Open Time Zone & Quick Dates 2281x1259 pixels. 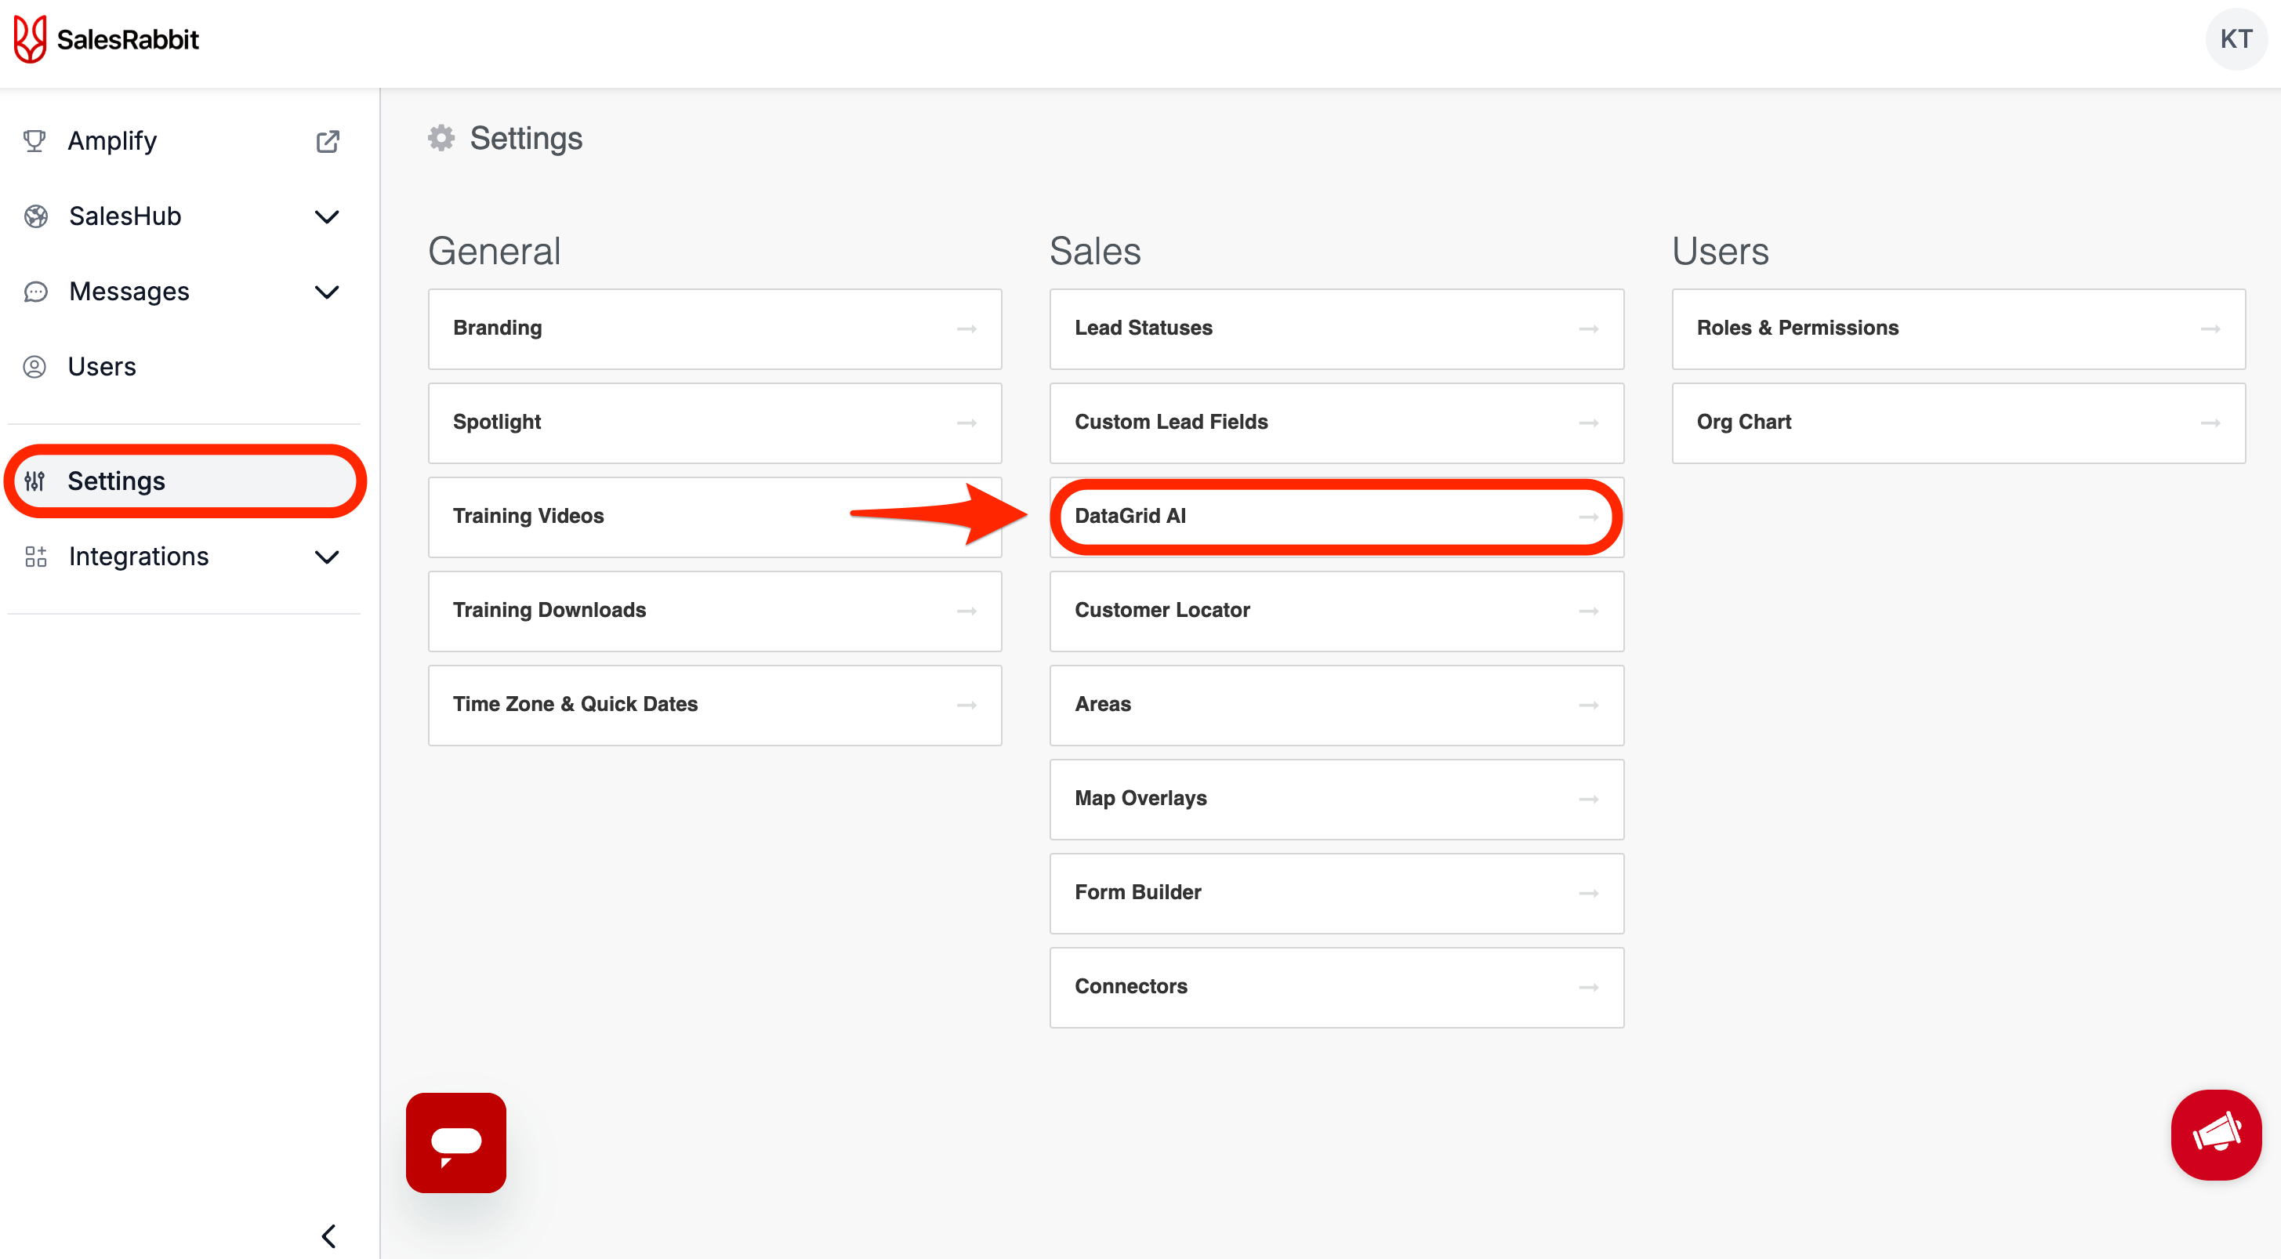(715, 705)
